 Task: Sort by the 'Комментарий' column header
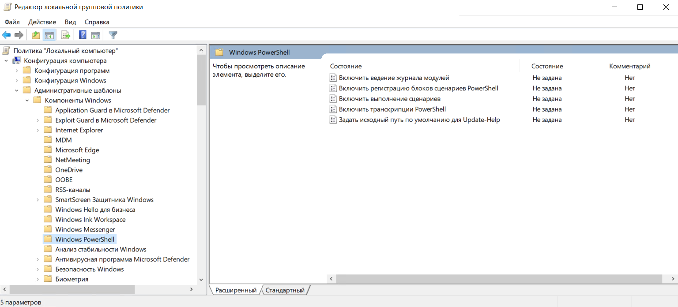click(629, 66)
